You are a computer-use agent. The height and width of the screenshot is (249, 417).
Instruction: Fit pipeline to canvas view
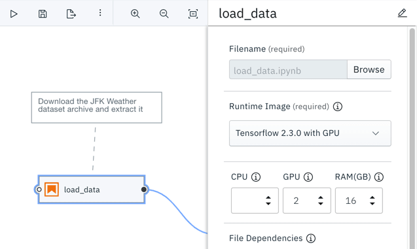pos(193,14)
